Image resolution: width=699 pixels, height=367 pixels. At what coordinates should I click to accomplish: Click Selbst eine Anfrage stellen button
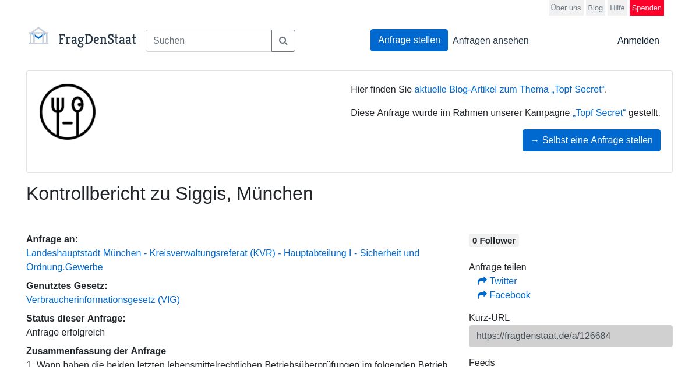pos(591,140)
